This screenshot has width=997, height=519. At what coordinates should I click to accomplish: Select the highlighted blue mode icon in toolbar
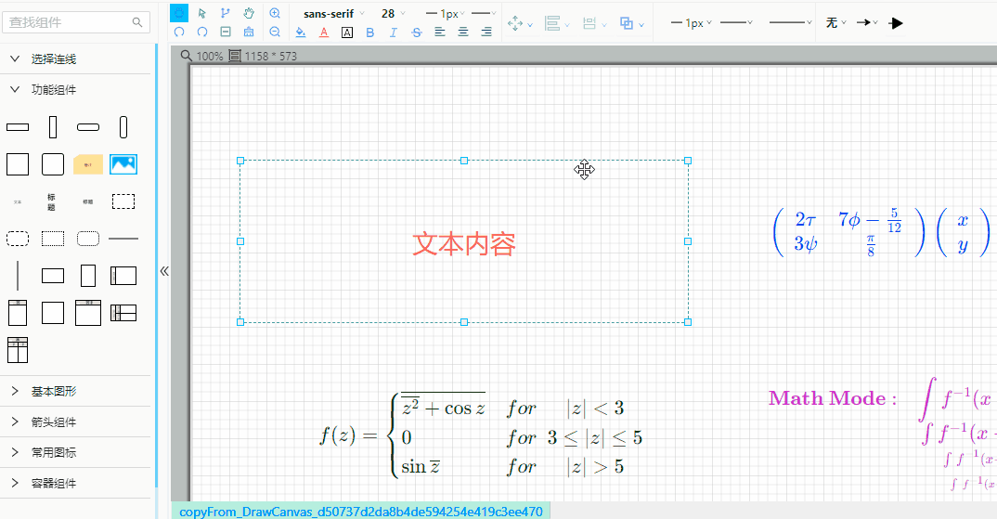pos(179,13)
